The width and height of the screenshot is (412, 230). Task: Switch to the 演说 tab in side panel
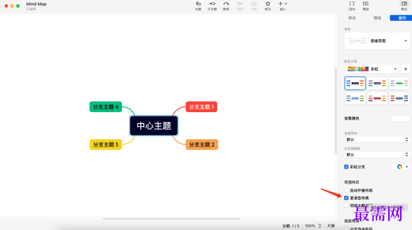click(x=377, y=18)
